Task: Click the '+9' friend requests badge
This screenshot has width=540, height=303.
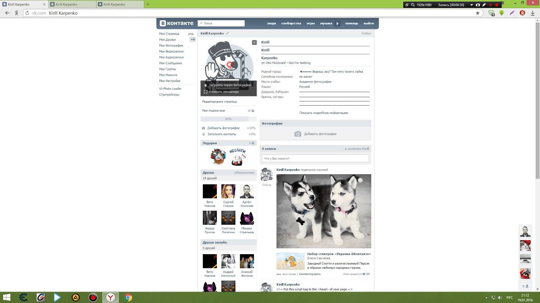Action: pyautogui.click(x=193, y=40)
